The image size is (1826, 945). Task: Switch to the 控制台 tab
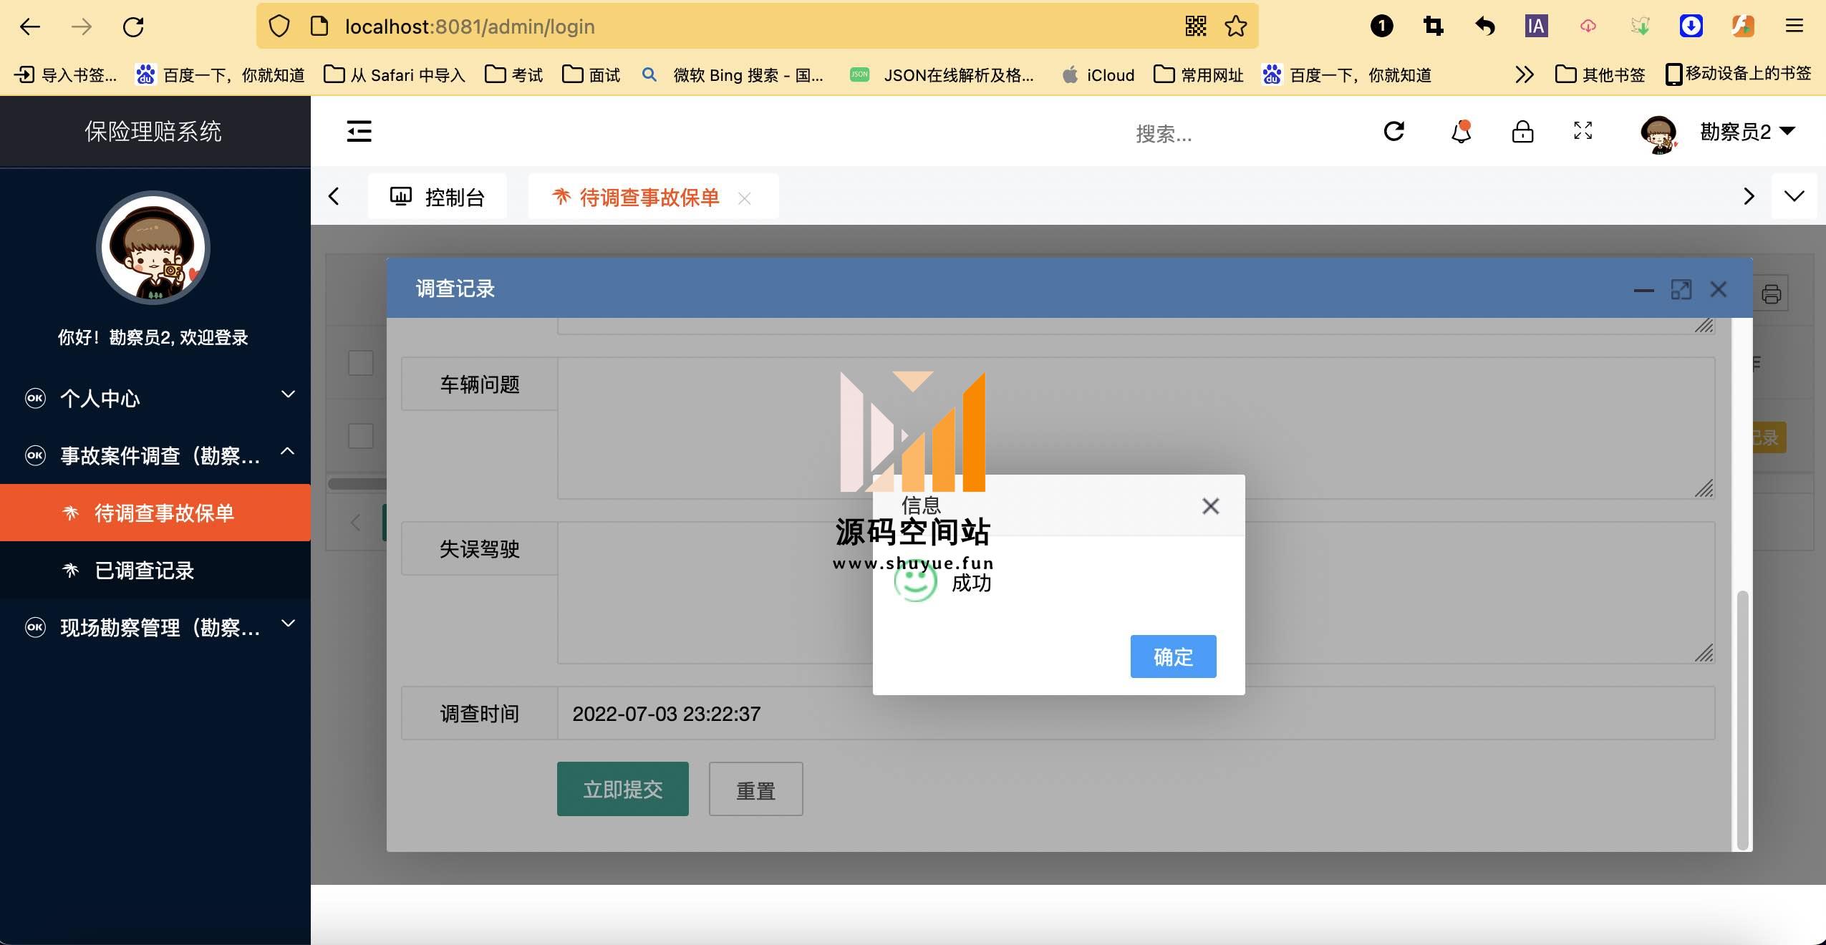coord(438,197)
